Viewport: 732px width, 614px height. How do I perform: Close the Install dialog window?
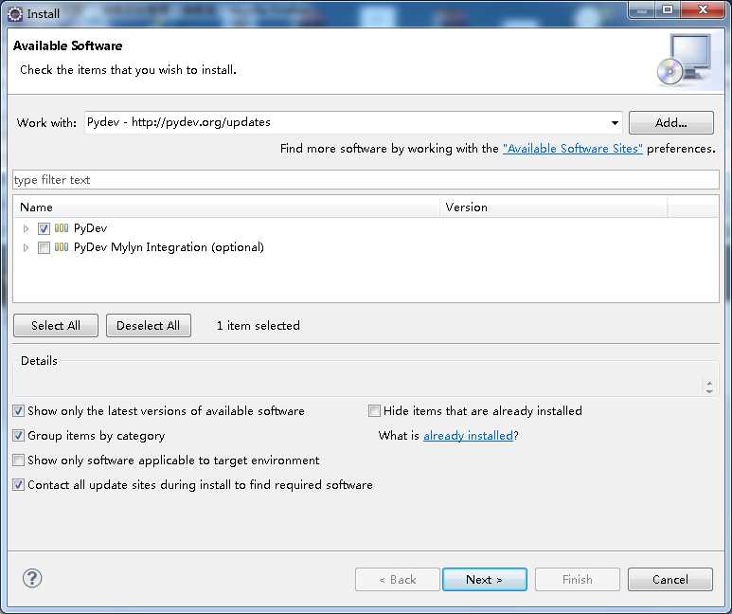pos(703,9)
